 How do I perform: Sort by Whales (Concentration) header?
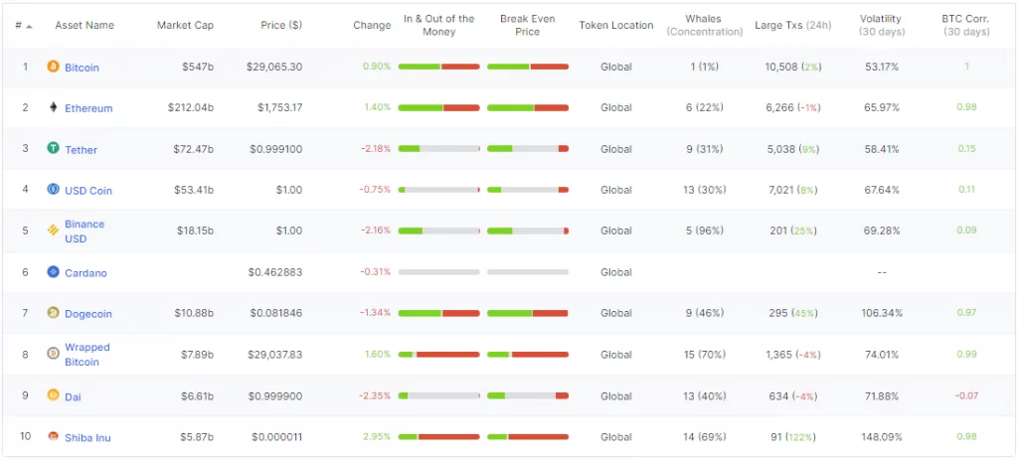pos(705,25)
